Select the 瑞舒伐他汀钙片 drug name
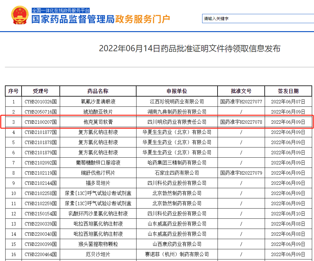This screenshot has height=261, width=314. coord(98,173)
